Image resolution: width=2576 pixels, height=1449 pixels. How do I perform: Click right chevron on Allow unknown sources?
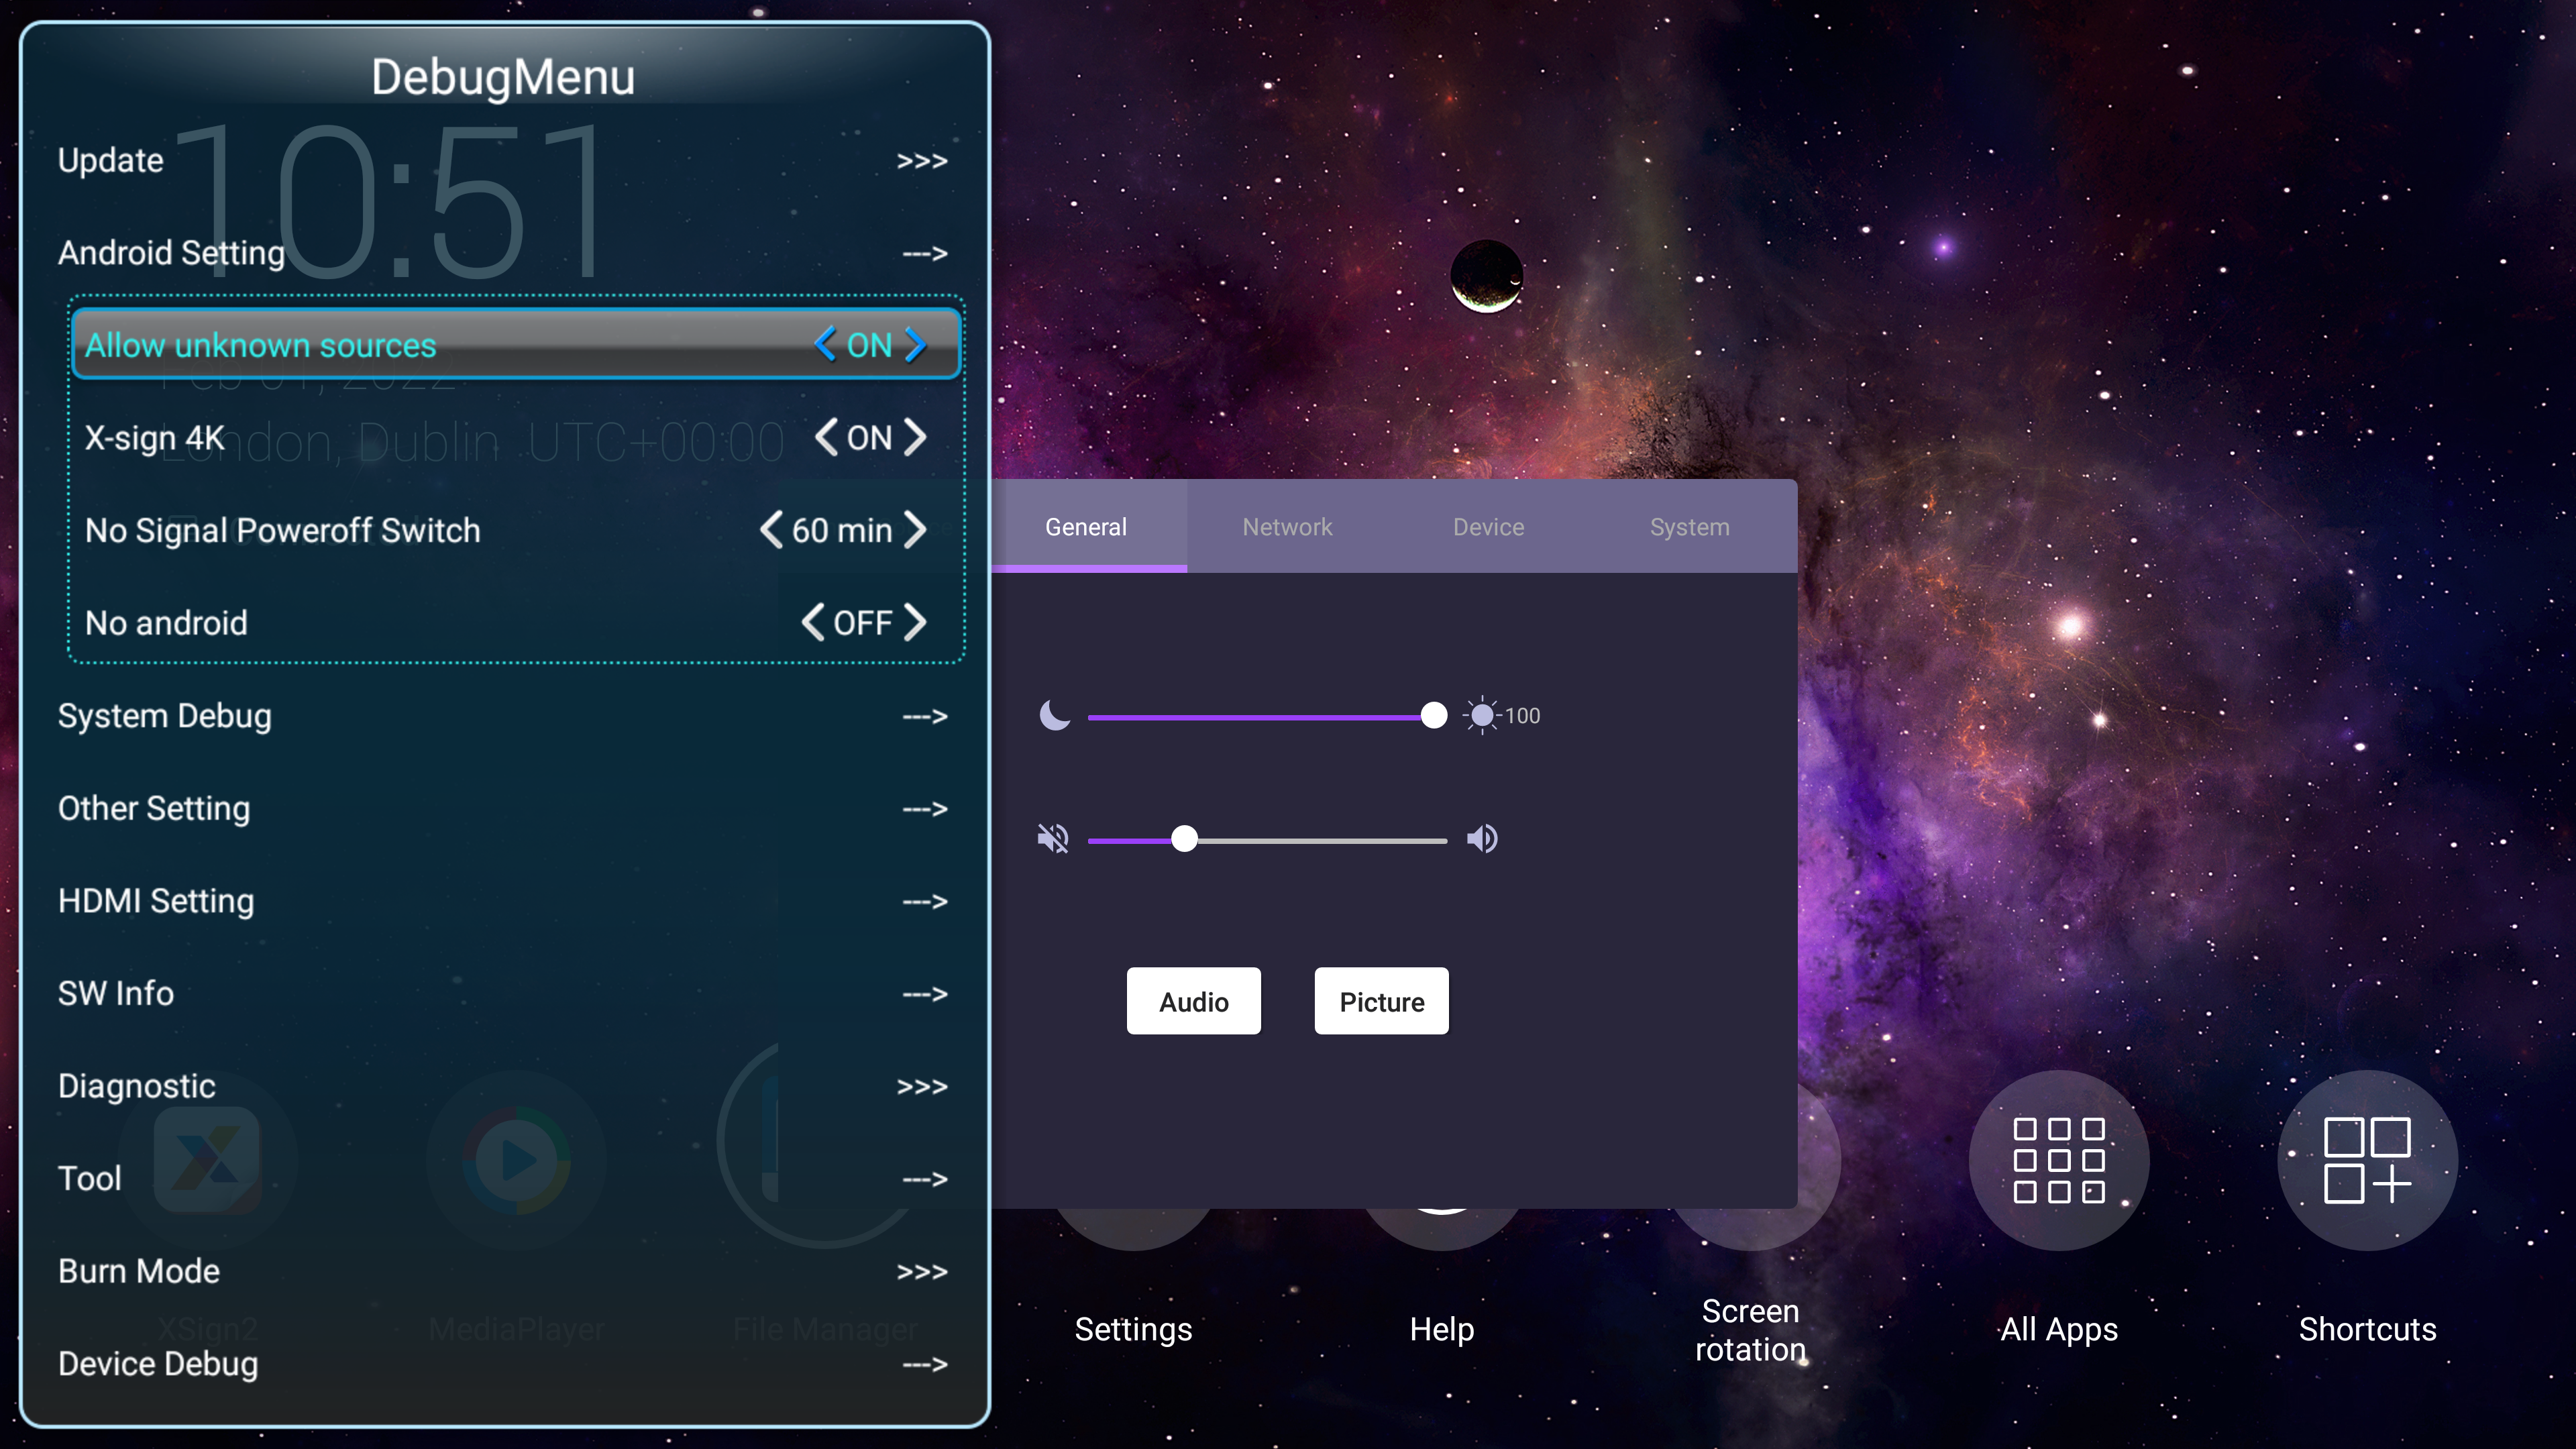(915, 345)
